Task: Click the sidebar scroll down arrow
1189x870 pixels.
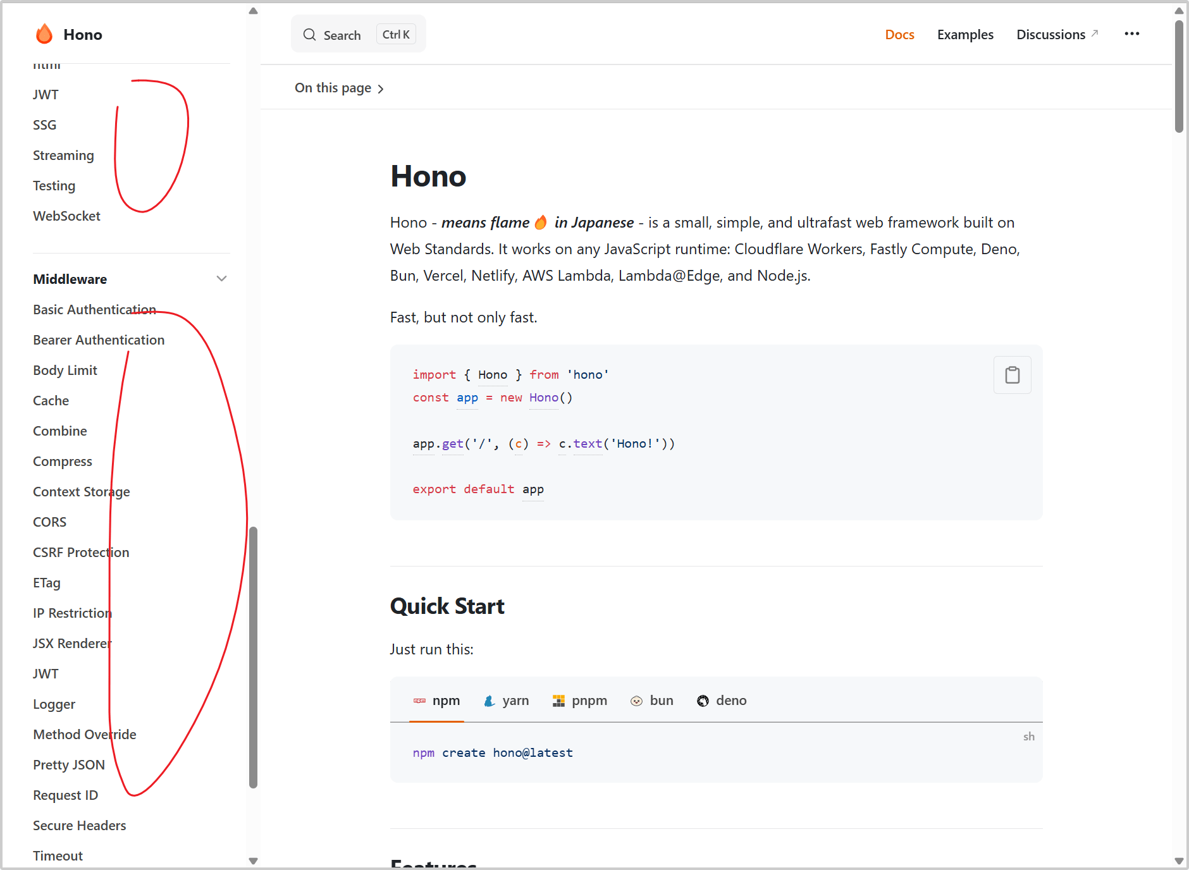Action: [x=254, y=861]
